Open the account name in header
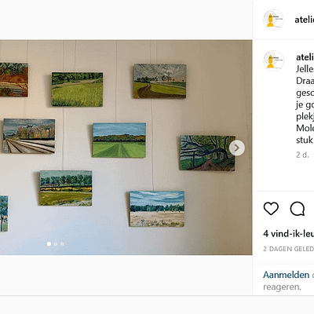 tap(305, 20)
